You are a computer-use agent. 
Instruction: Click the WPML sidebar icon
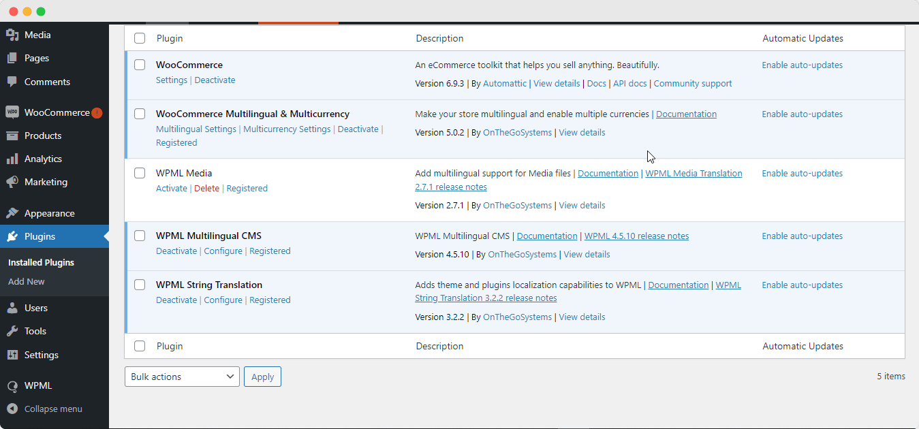click(12, 386)
